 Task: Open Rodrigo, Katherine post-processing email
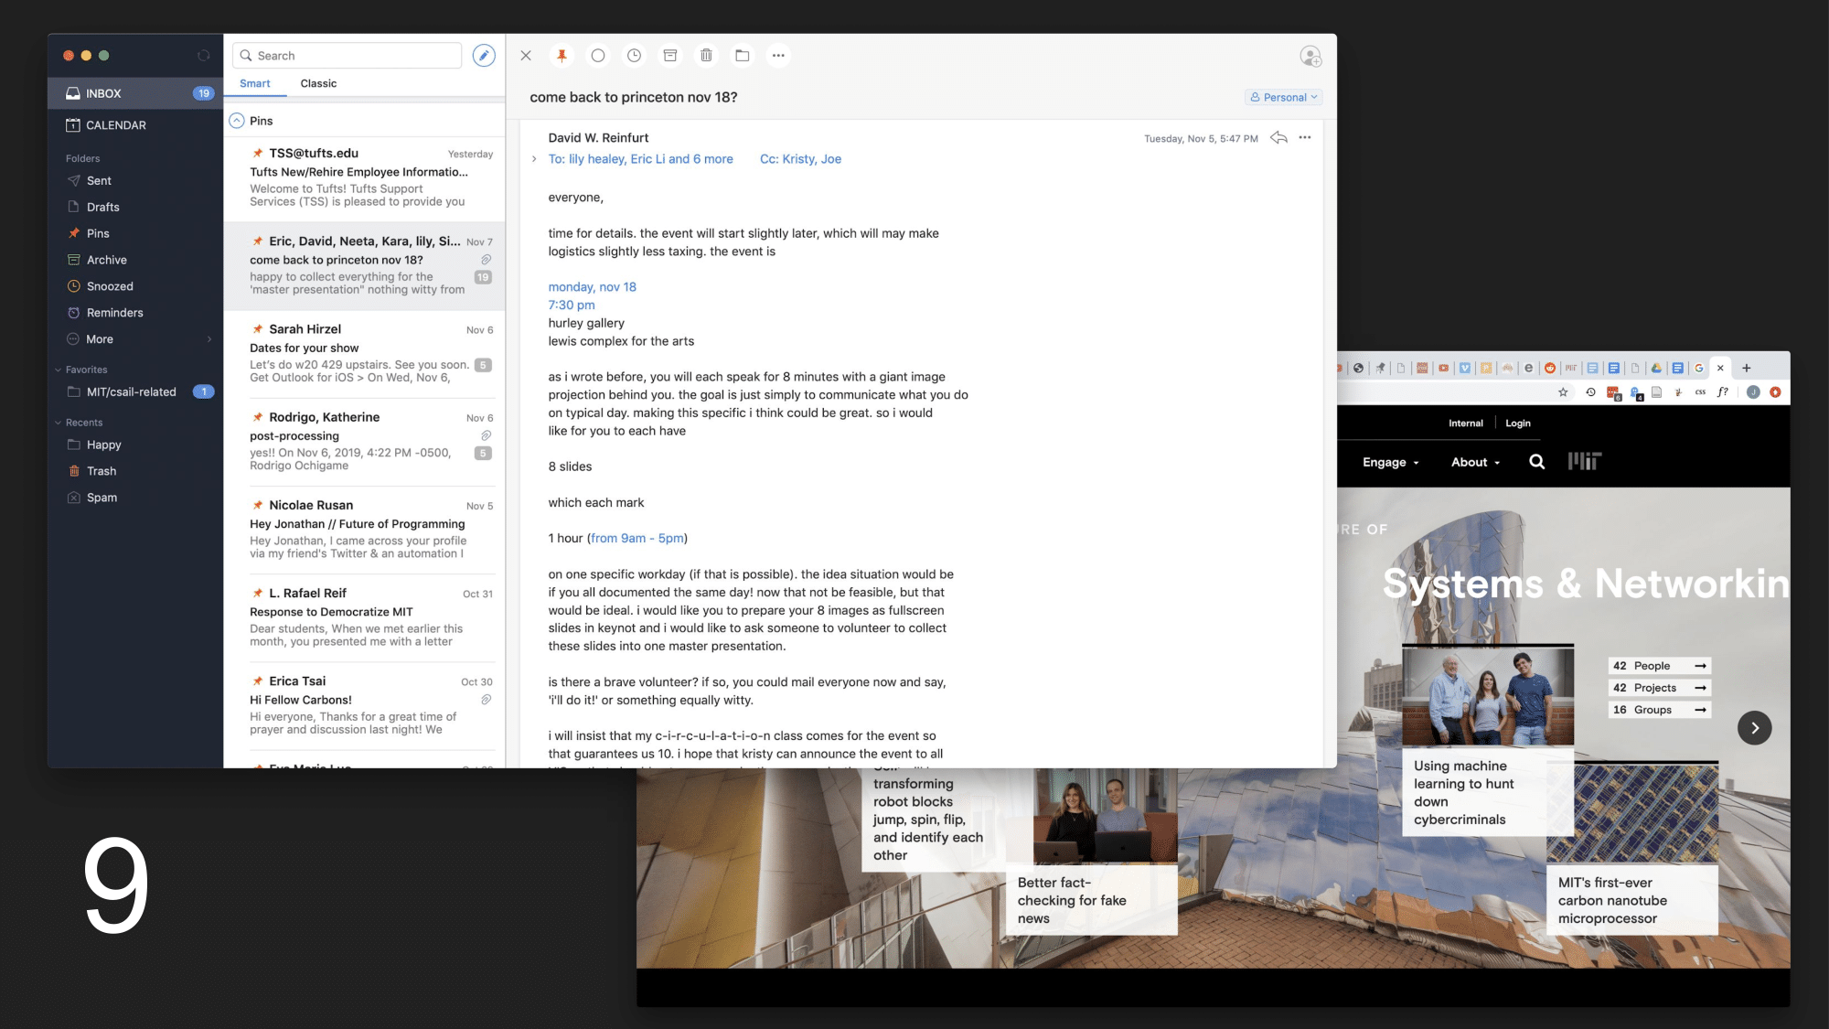click(364, 441)
